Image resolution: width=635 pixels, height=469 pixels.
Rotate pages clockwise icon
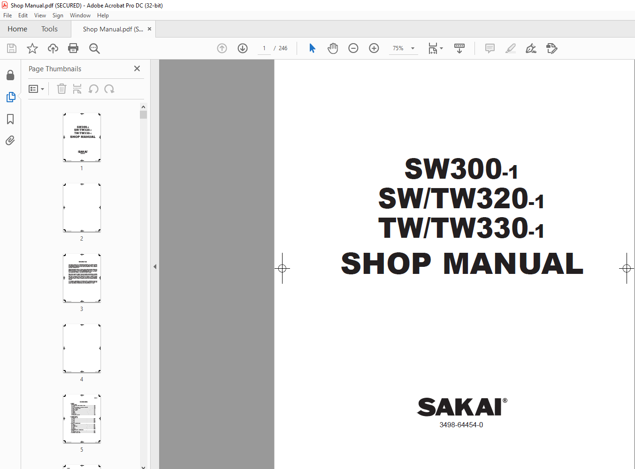click(109, 89)
